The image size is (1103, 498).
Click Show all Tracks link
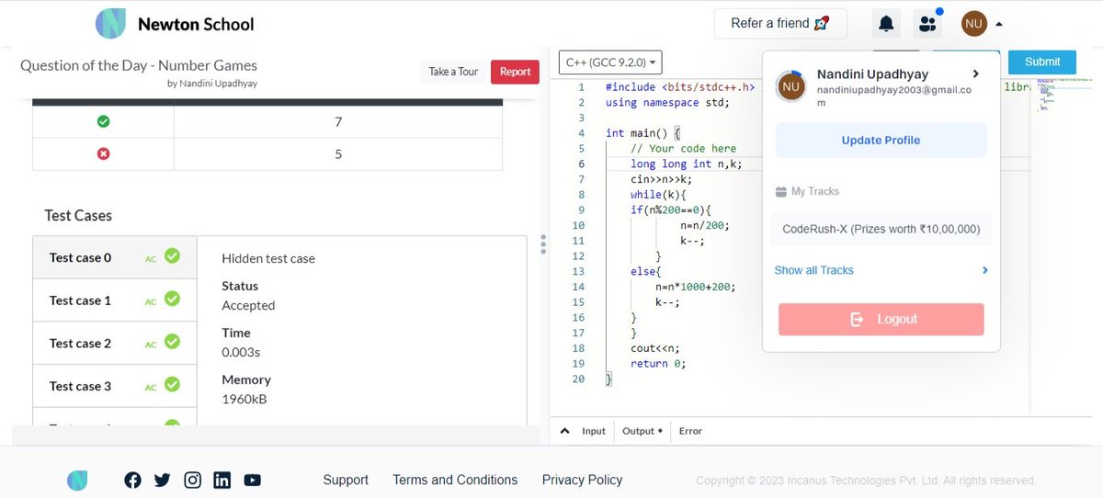(x=813, y=270)
